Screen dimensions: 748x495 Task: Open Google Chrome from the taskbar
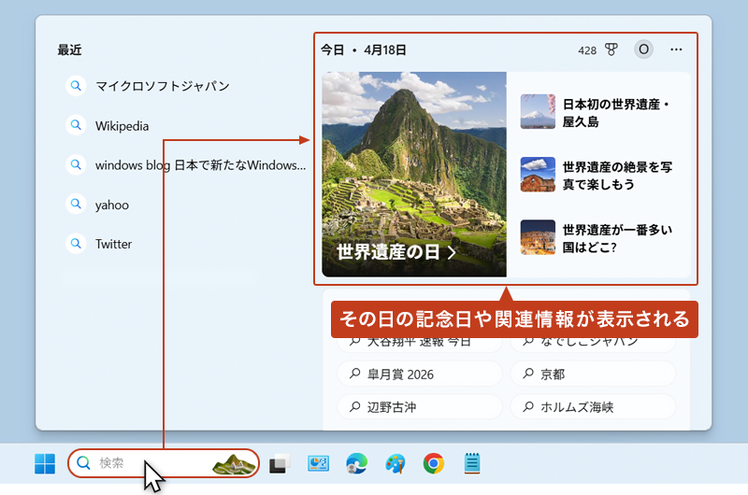(x=433, y=463)
